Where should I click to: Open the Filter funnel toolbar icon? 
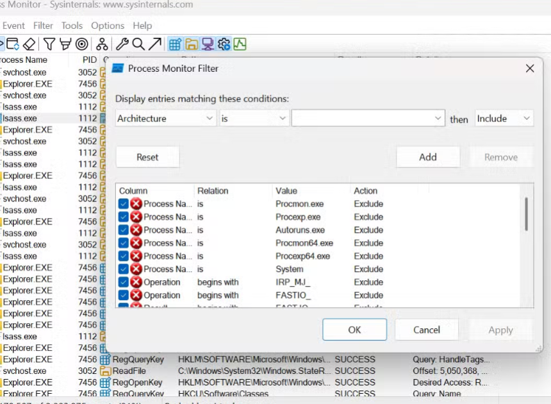tap(49, 44)
